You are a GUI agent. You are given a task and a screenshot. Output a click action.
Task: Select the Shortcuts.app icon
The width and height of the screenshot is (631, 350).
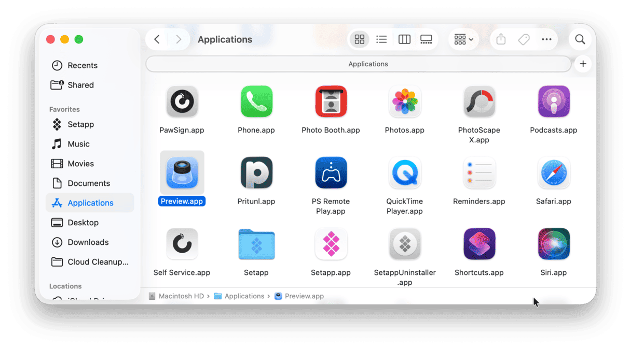479,244
